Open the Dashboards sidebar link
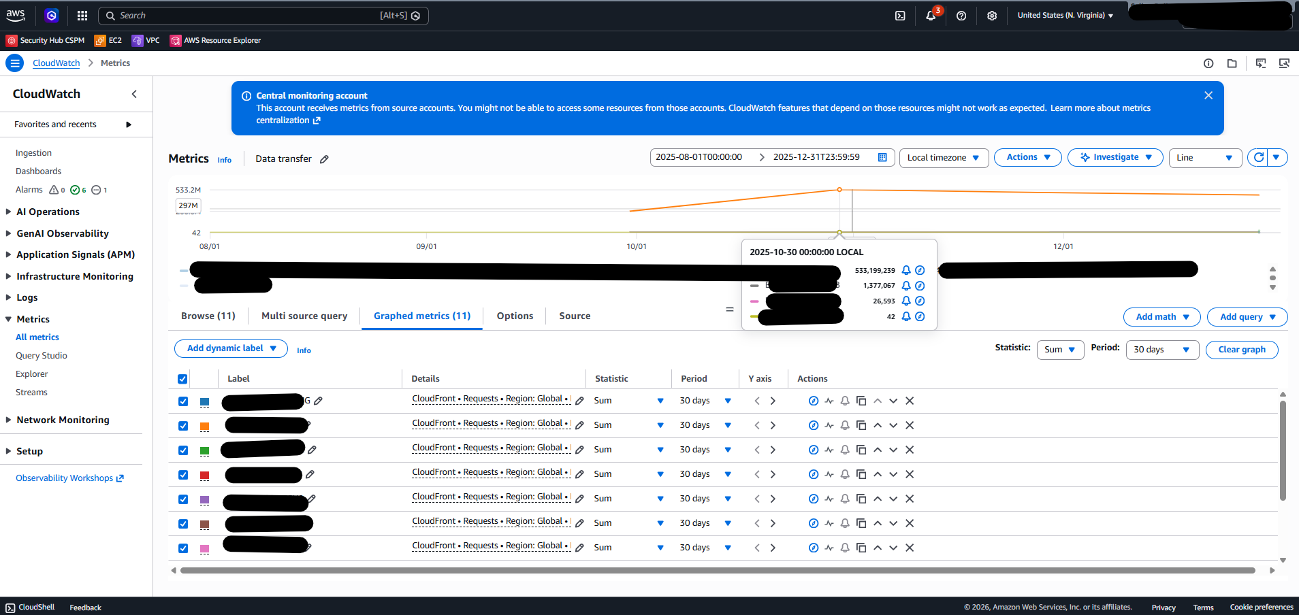This screenshot has height=615, width=1299. click(39, 171)
